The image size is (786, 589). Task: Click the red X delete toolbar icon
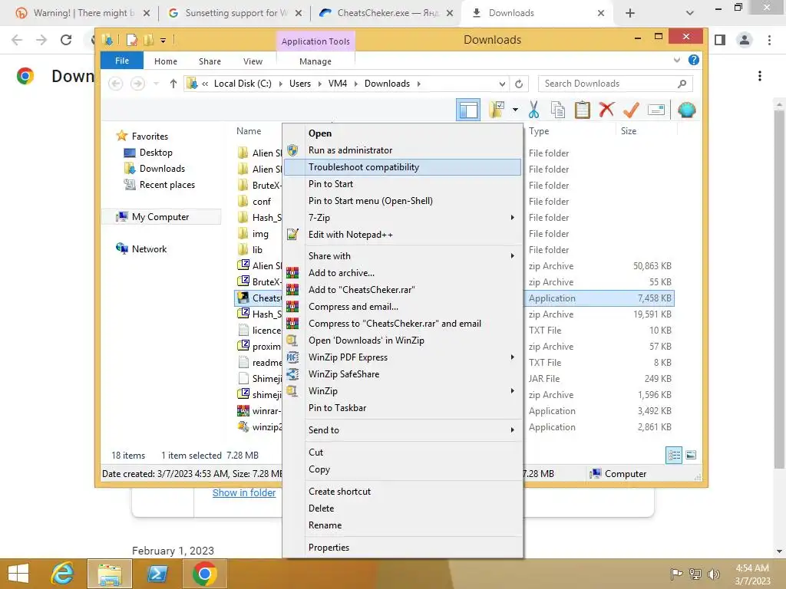coord(606,109)
